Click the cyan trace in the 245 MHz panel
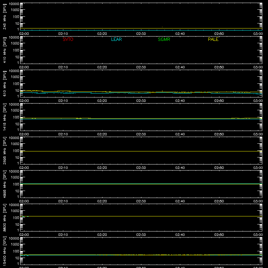 pos(141,30)
